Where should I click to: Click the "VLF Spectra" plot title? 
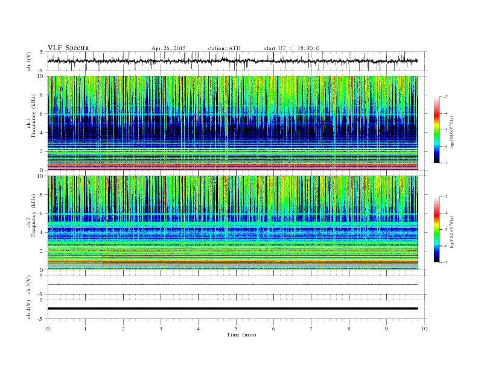[68, 48]
